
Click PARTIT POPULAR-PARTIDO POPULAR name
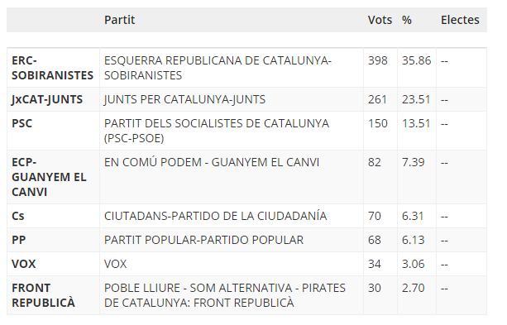pos(203,240)
